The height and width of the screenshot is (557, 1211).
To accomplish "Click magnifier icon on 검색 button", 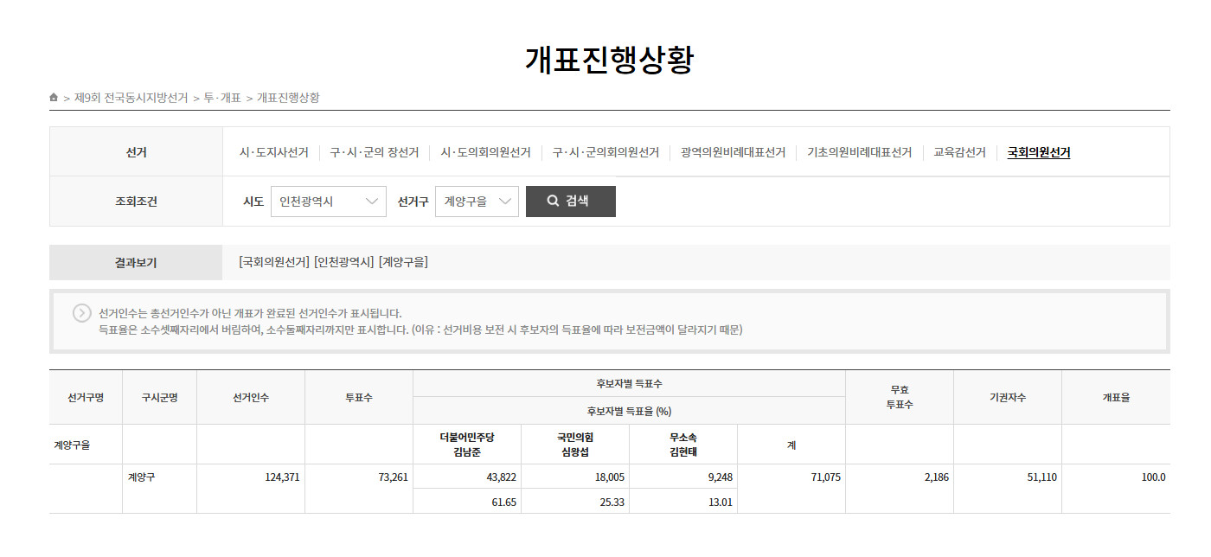I will coord(554,201).
